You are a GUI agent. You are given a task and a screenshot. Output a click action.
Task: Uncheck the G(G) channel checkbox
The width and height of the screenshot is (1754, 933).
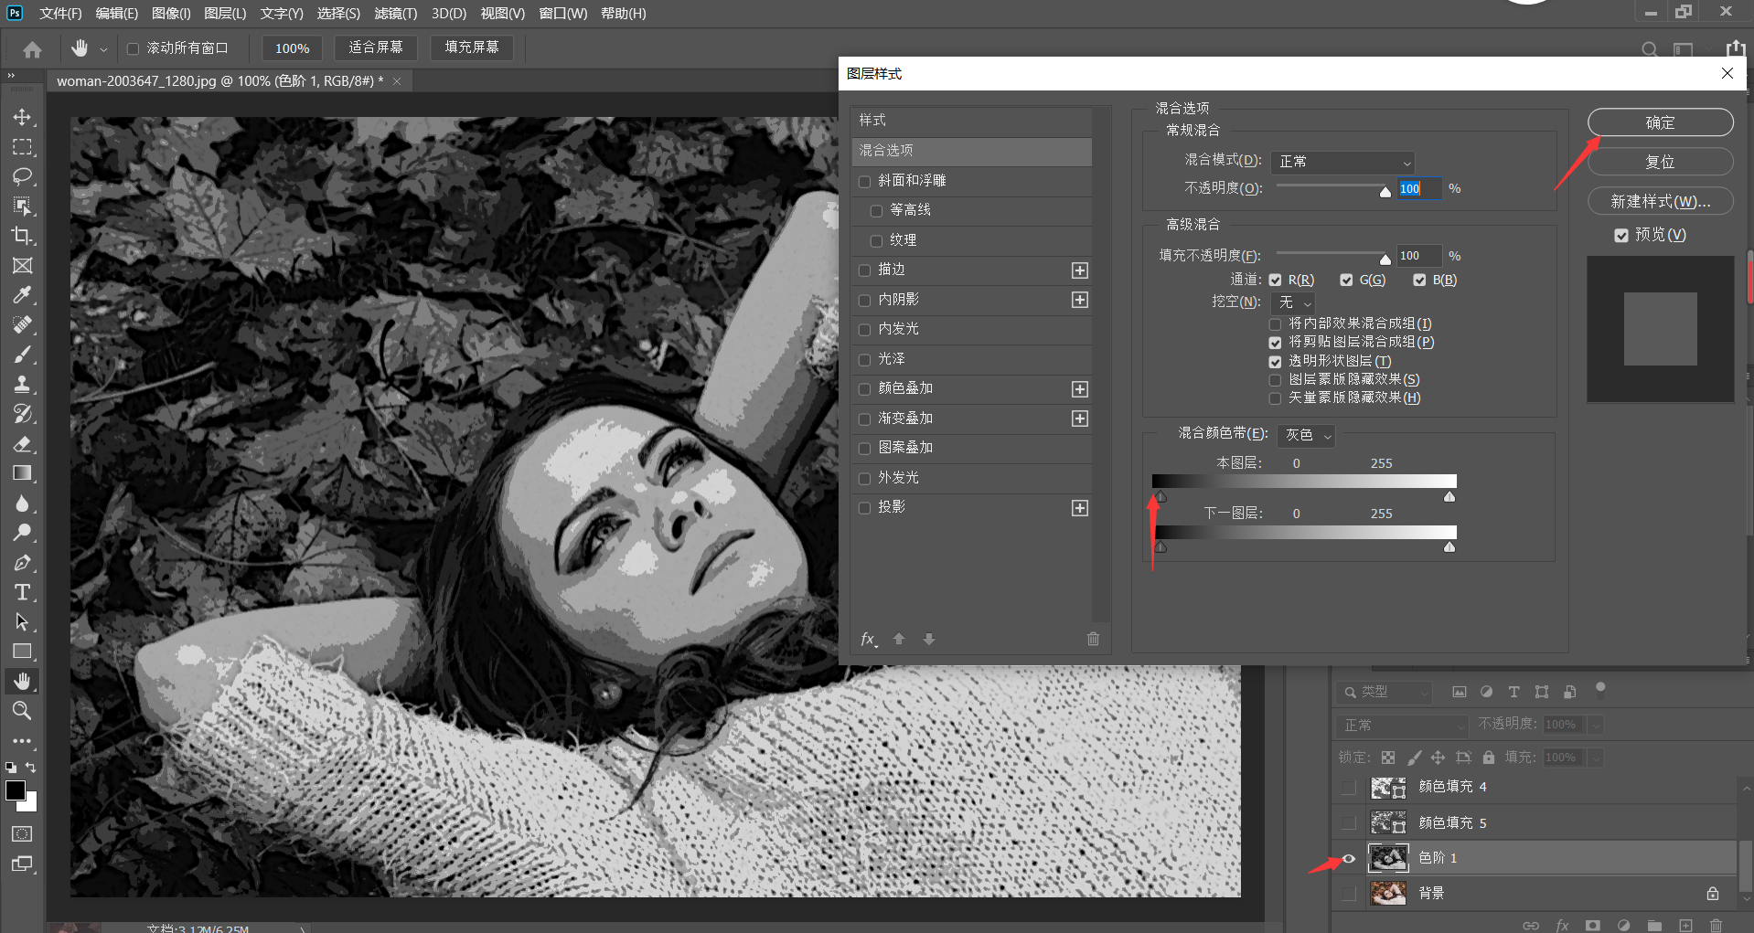(1346, 281)
